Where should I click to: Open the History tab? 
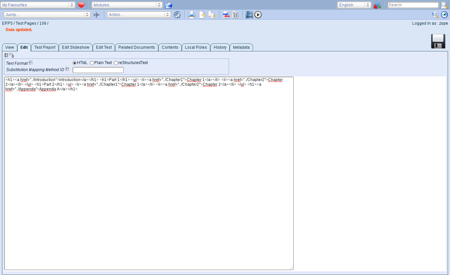point(220,47)
